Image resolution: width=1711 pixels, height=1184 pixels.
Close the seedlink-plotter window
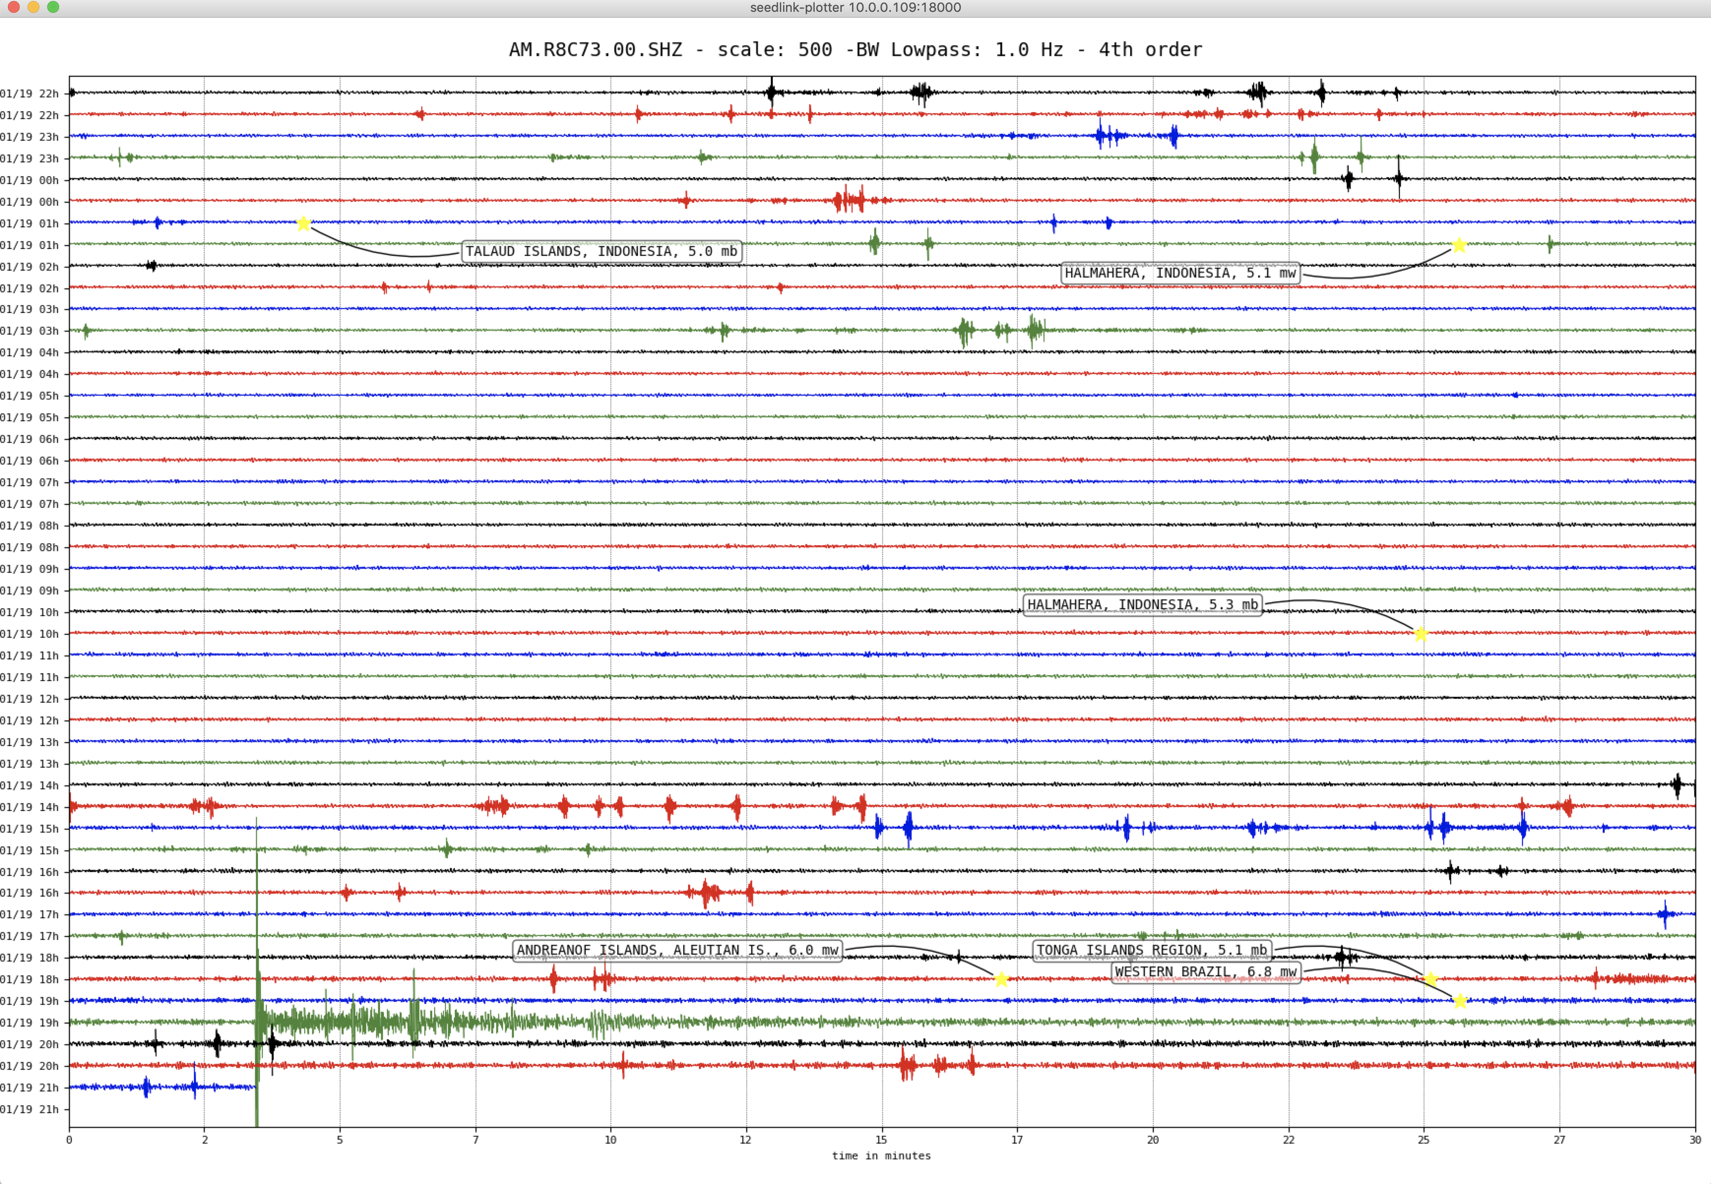click(x=13, y=7)
